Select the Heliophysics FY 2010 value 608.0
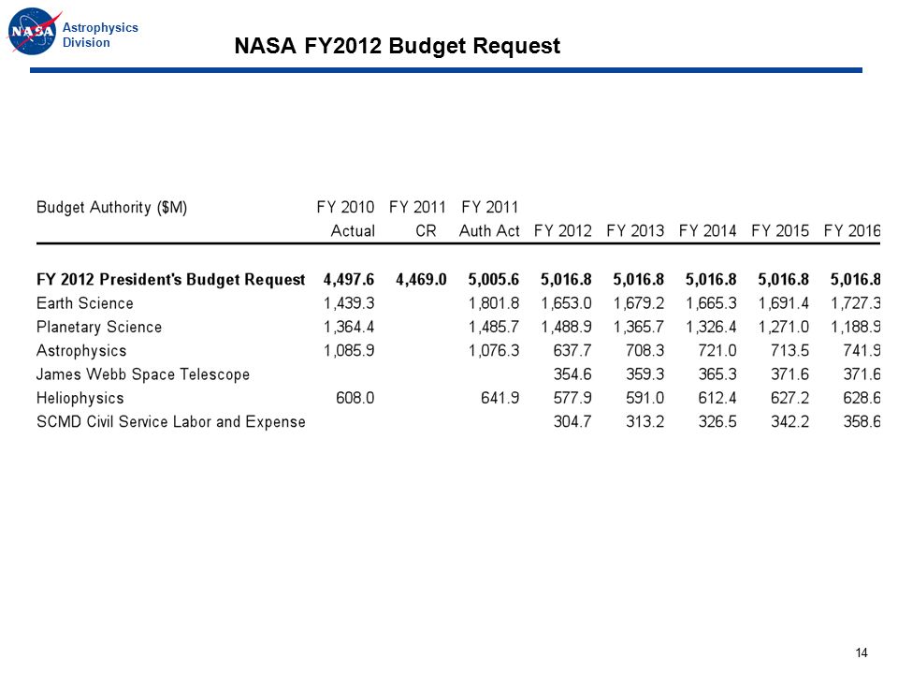Image resolution: width=898 pixels, height=674 pixels. (355, 398)
